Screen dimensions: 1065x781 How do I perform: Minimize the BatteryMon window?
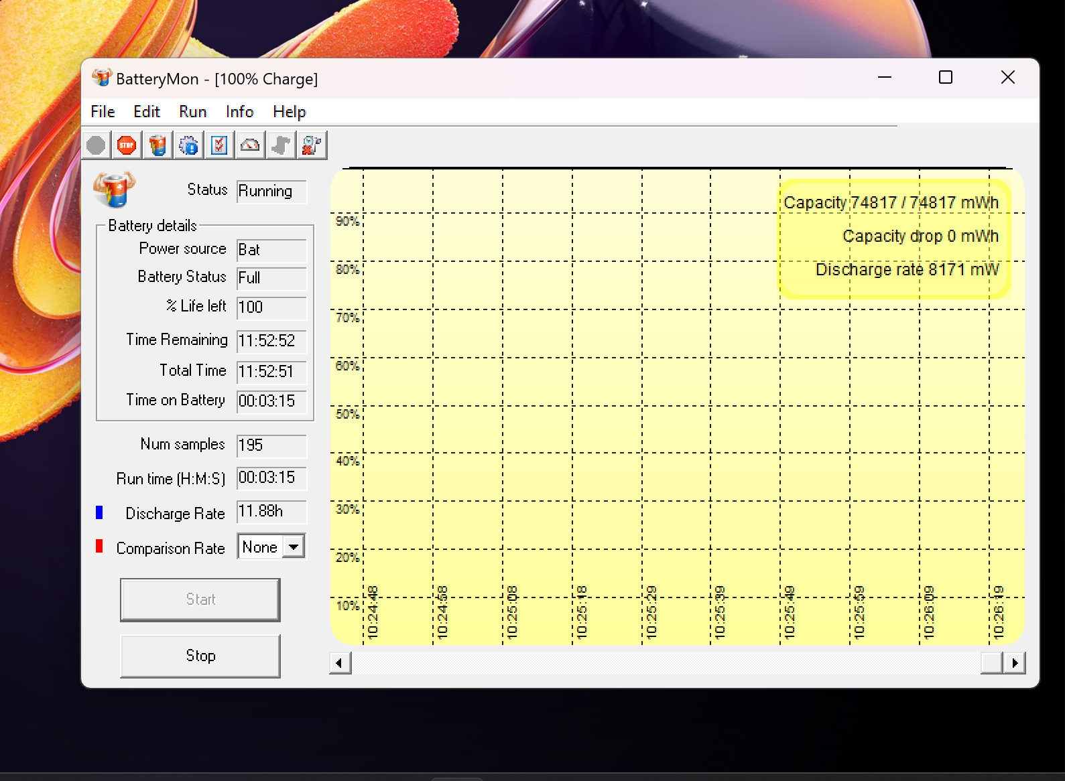[885, 78]
